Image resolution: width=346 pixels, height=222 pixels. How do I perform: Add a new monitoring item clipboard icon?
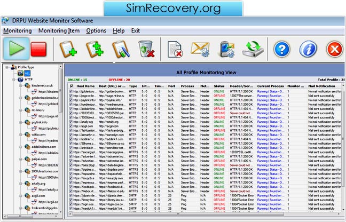click(x=68, y=49)
